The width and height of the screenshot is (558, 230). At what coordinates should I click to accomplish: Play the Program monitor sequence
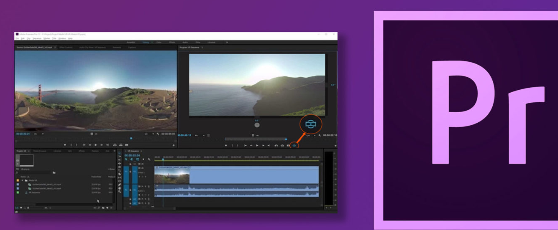click(257, 145)
